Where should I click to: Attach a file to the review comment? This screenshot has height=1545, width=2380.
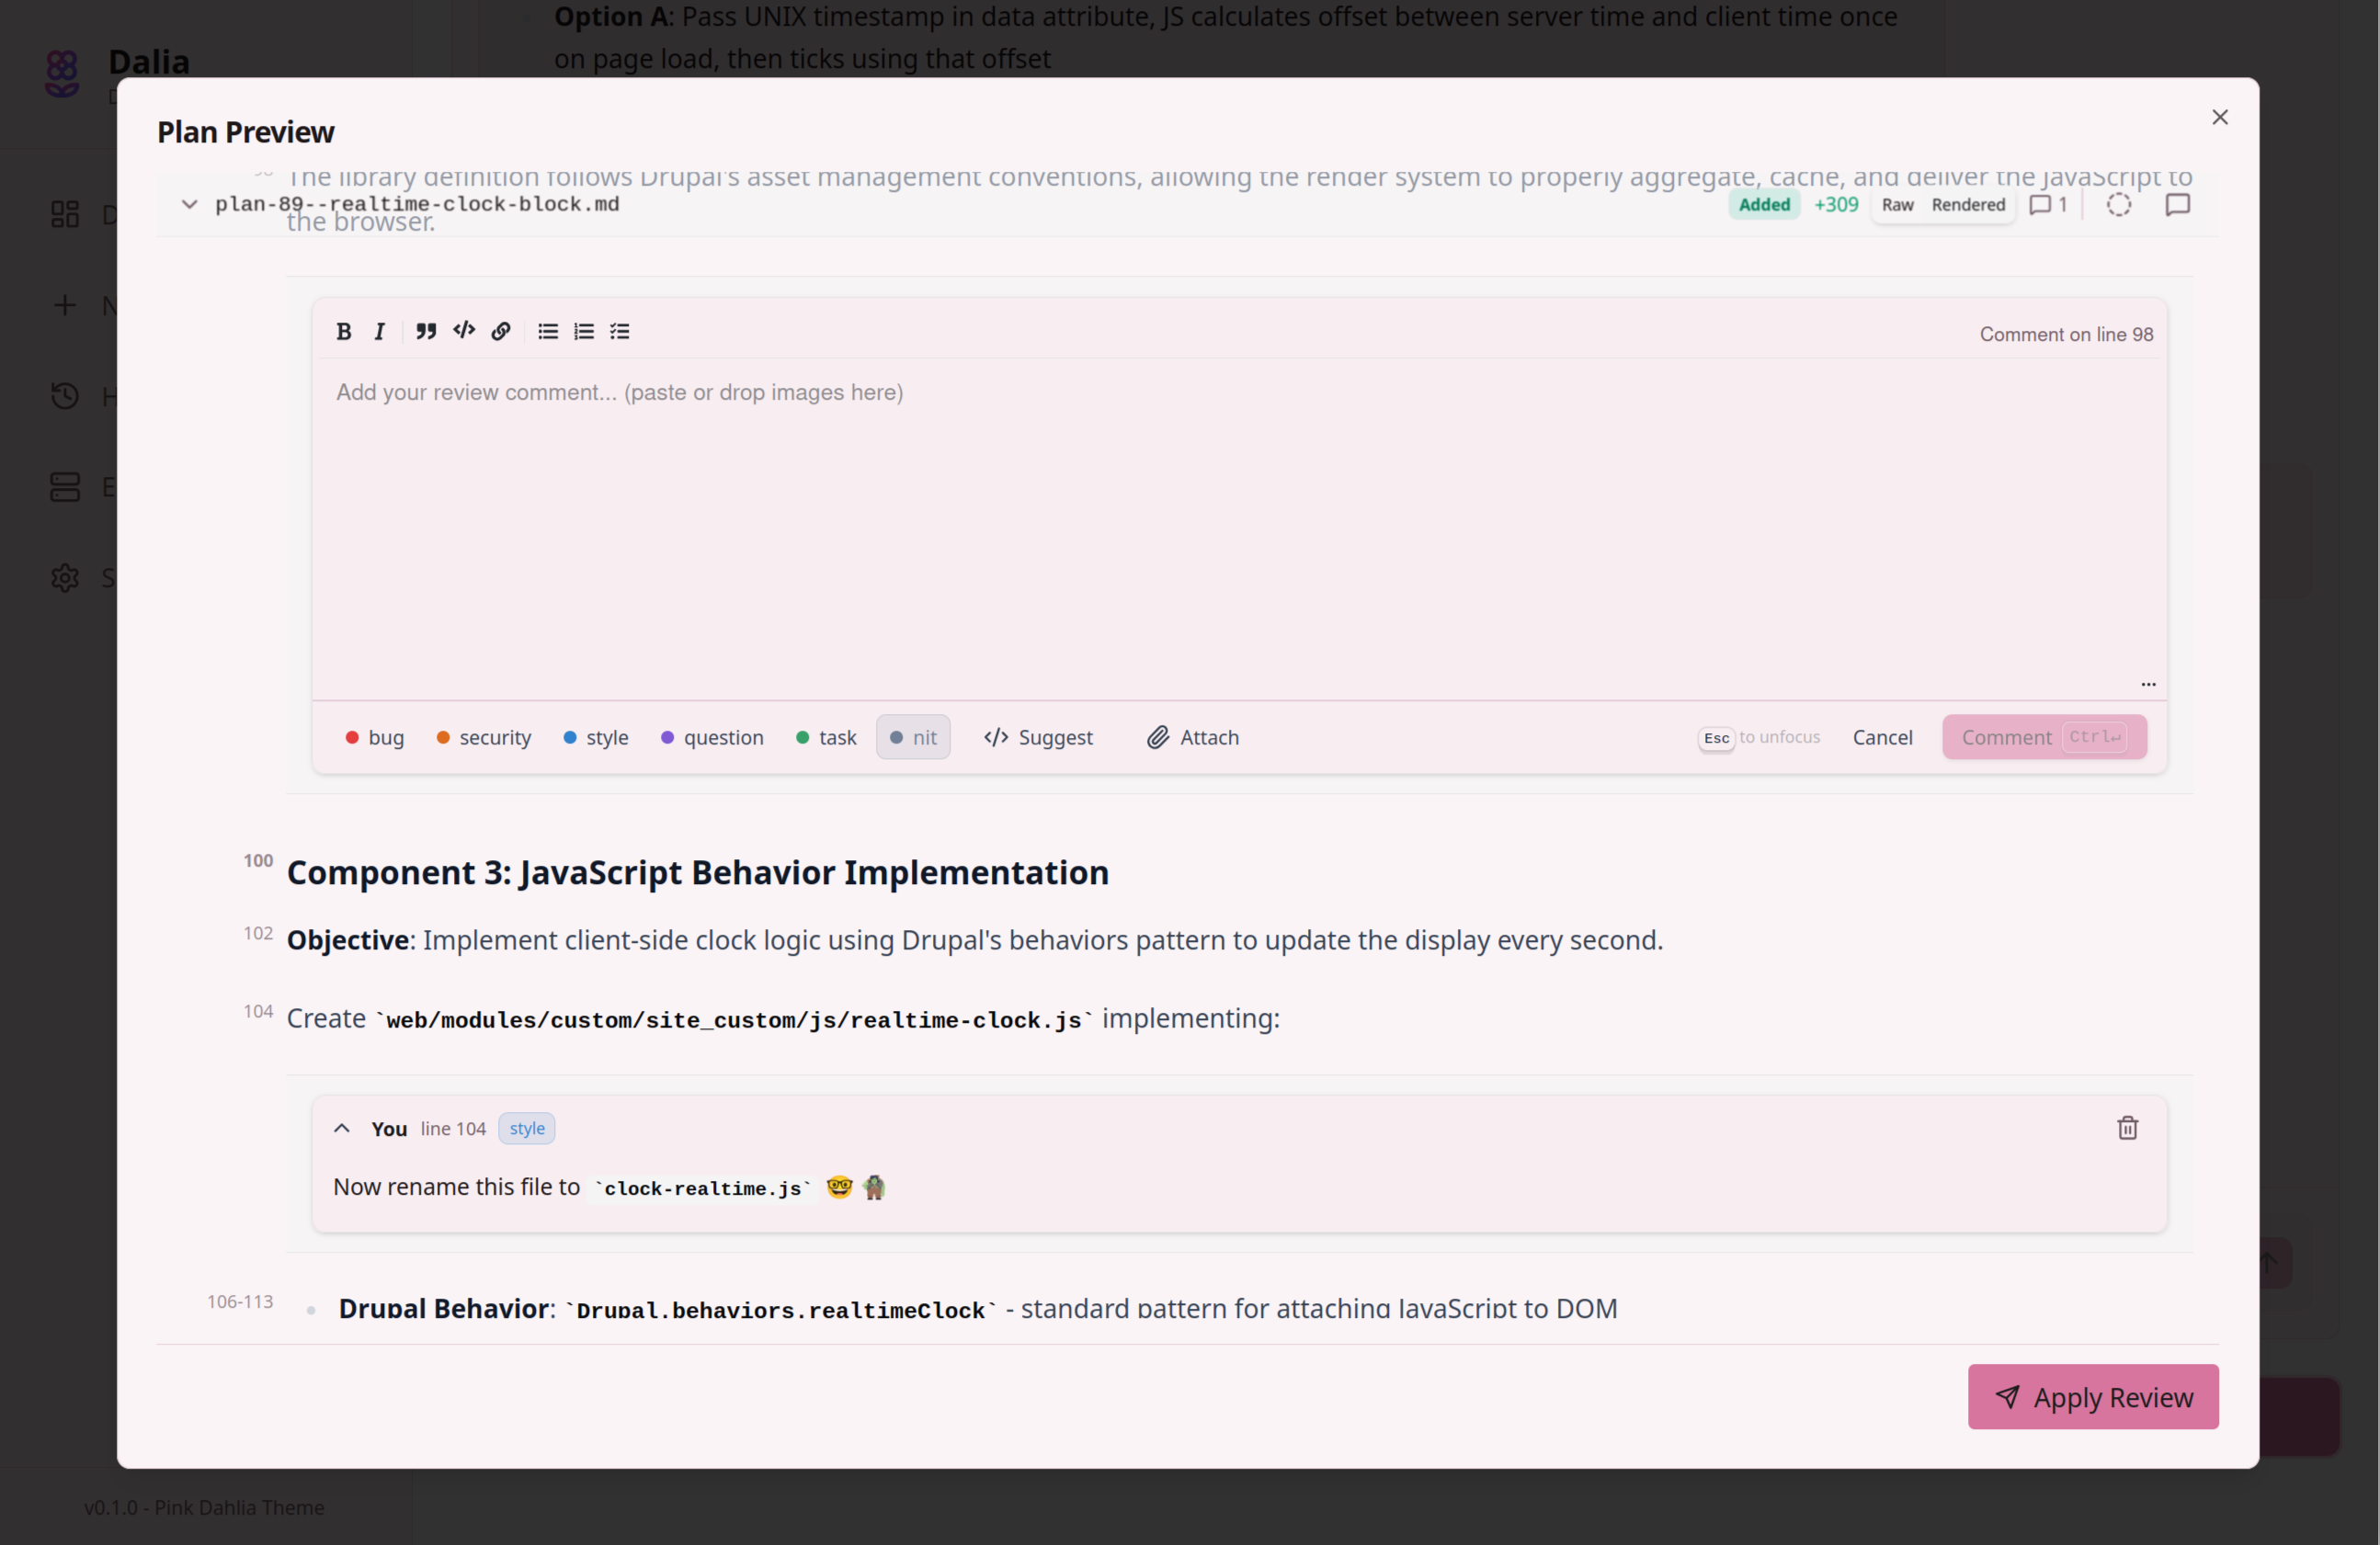tap(1192, 737)
